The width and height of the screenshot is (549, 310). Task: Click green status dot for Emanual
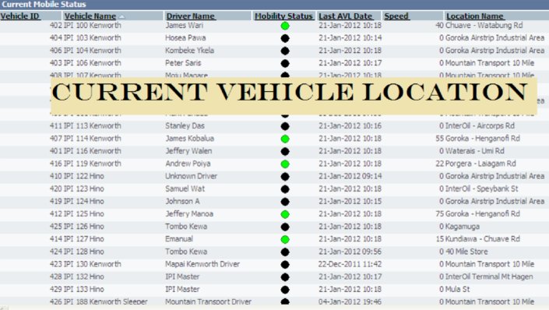click(285, 240)
